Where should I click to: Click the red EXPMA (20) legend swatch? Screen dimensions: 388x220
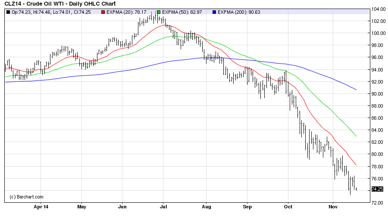(103, 12)
